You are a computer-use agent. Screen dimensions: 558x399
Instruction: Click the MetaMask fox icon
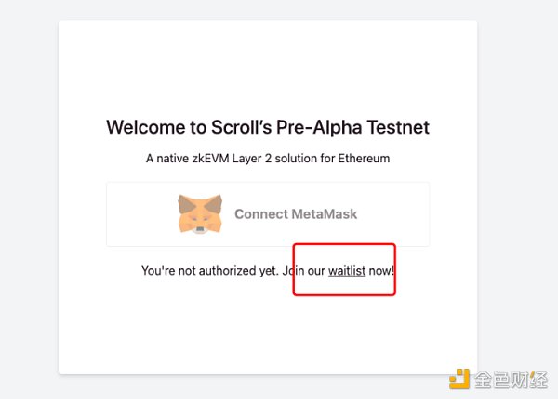pos(199,213)
